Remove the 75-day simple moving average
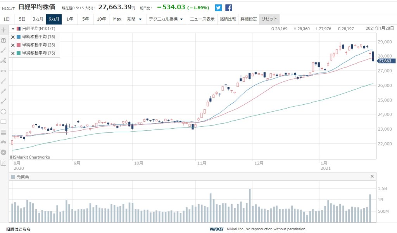The width and height of the screenshot is (397, 233). (x=13, y=53)
